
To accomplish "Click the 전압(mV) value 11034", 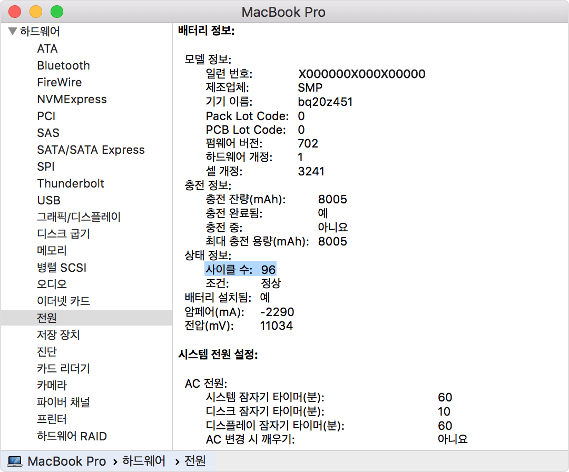I will click(x=276, y=326).
